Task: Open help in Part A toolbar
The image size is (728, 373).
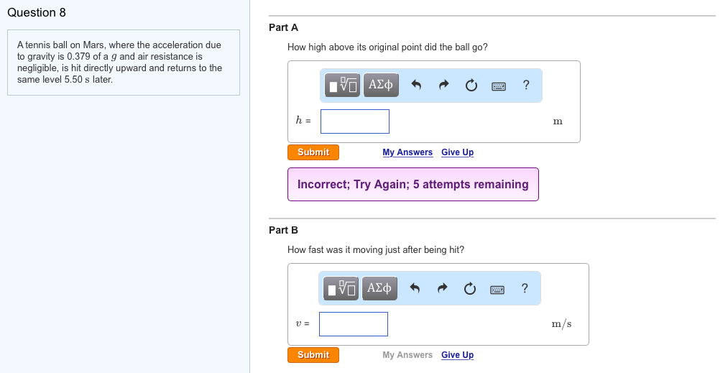Action: (526, 86)
